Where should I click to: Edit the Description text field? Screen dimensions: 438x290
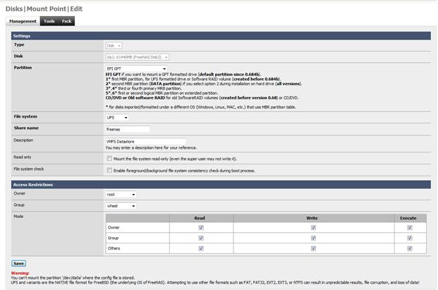pos(145,141)
